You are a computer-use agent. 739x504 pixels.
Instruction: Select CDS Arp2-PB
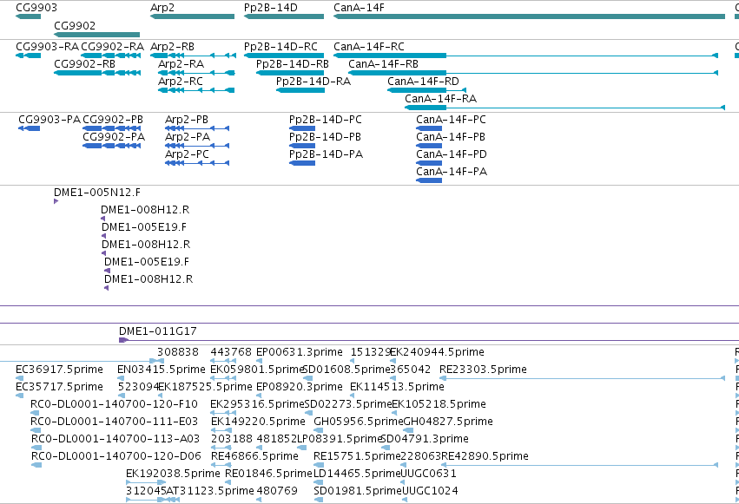[x=197, y=128]
